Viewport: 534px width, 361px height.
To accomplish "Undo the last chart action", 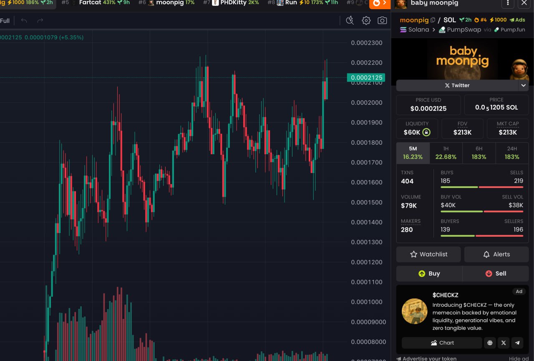I will (24, 20).
